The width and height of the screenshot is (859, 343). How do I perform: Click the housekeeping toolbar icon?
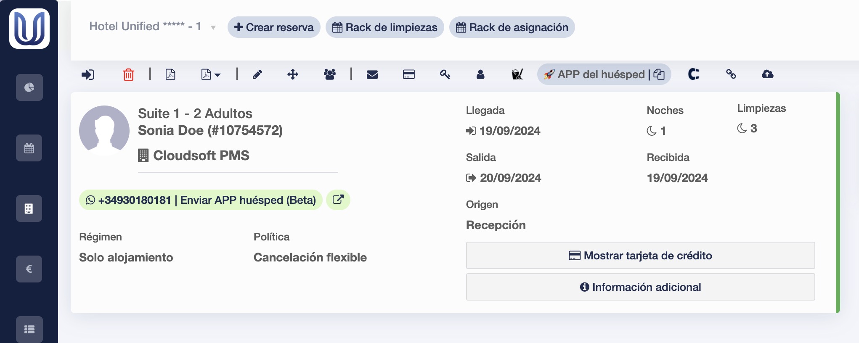(517, 74)
